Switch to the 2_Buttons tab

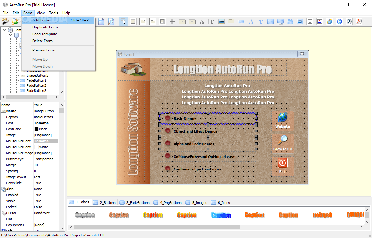point(105,203)
